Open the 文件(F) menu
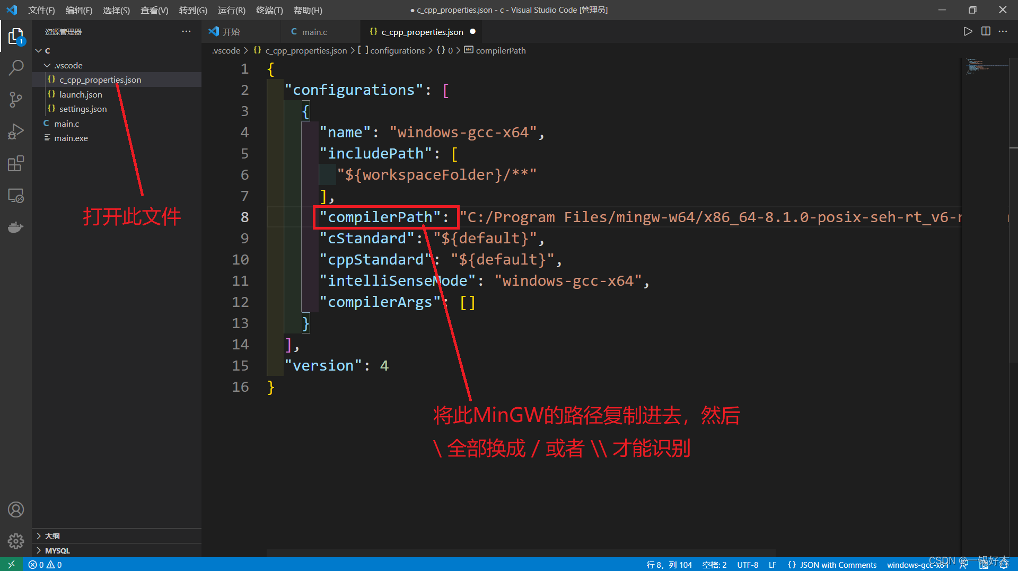Viewport: 1018px width, 571px height. (41, 10)
